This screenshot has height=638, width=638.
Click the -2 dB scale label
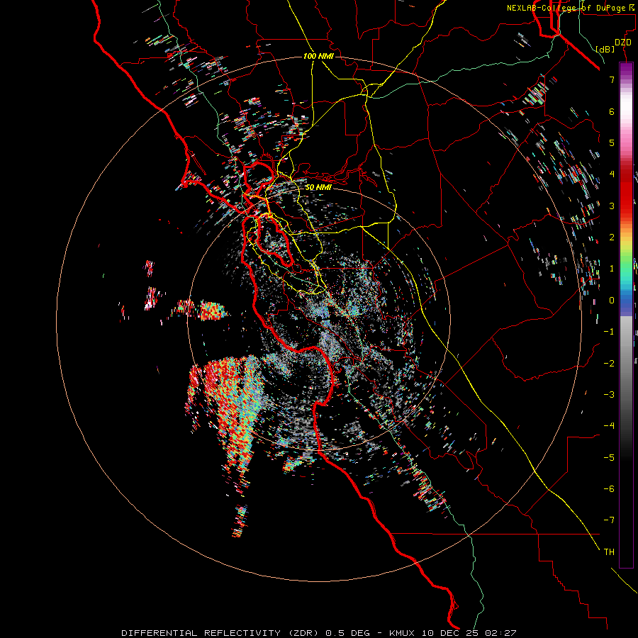click(x=609, y=364)
